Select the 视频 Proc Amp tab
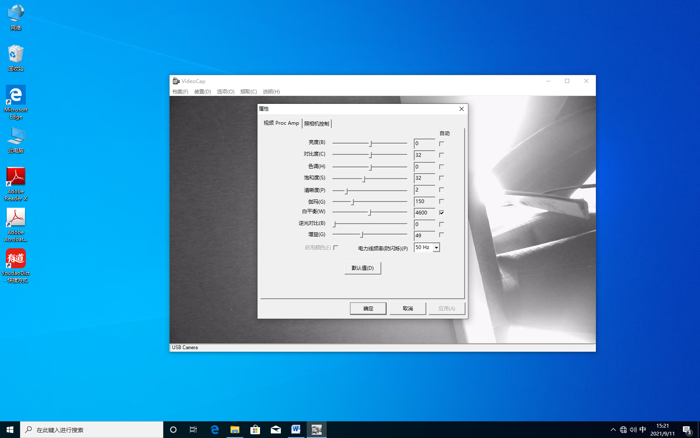700x438 pixels. pyautogui.click(x=281, y=123)
